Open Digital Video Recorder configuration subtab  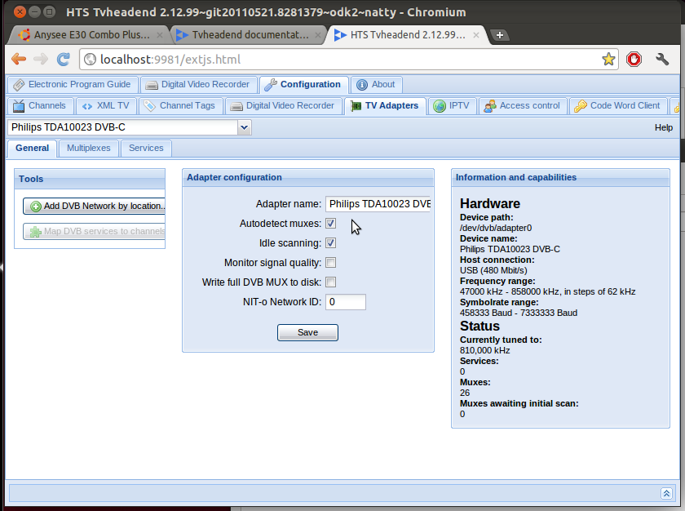pyautogui.click(x=283, y=106)
